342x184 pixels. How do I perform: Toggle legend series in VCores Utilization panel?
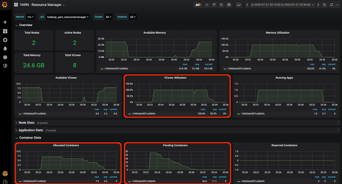point(144,114)
